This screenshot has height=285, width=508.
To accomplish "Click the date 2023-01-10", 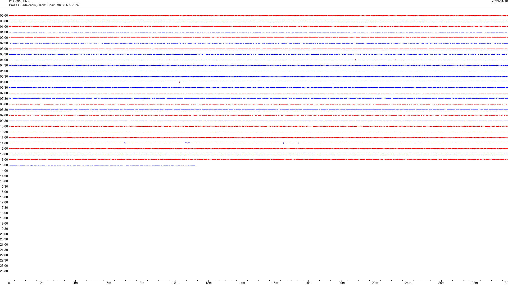I will [500, 2].
